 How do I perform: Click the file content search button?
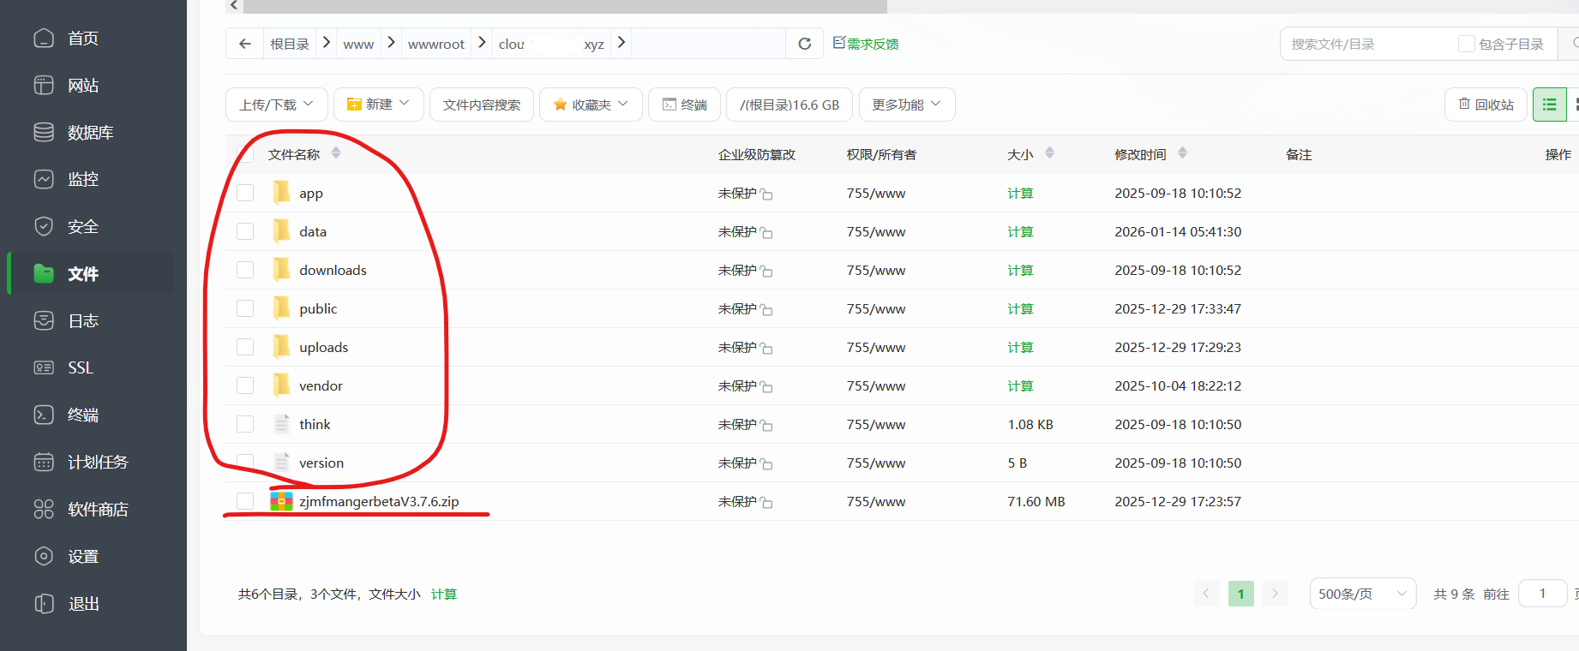[481, 105]
